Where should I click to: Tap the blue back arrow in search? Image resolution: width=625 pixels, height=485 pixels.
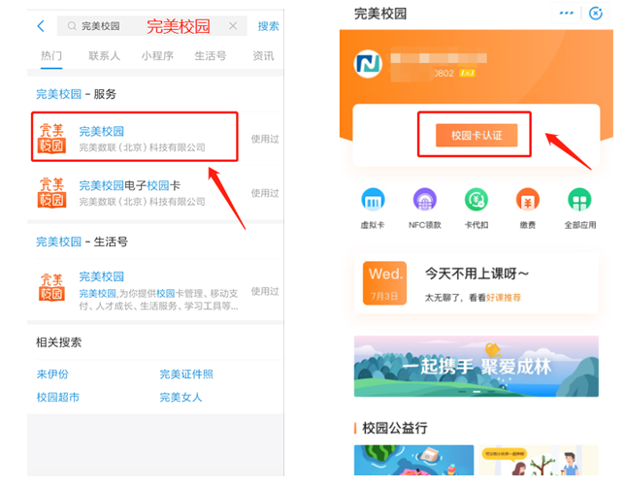point(41,26)
